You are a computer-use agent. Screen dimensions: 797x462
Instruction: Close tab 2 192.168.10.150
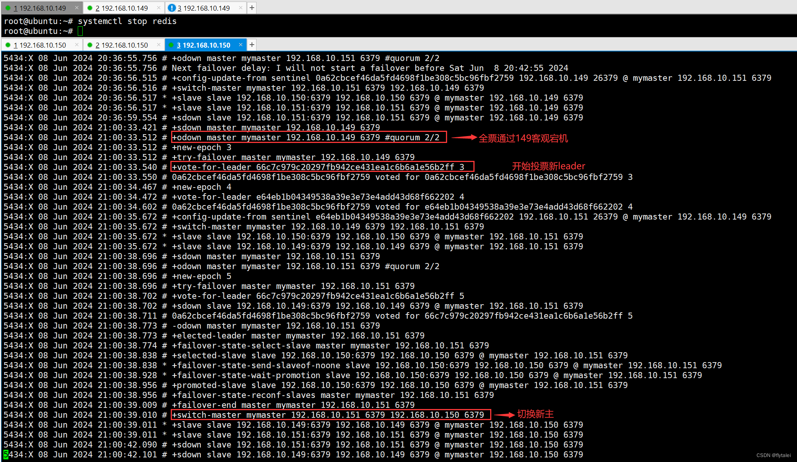[x=159, y=45]
